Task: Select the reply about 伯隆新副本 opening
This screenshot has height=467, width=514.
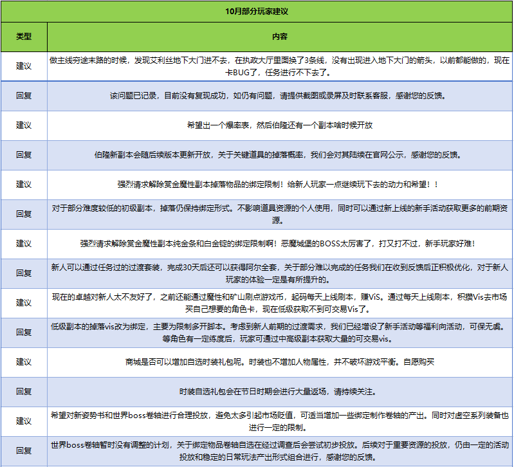Action: [x=280, y=155]
